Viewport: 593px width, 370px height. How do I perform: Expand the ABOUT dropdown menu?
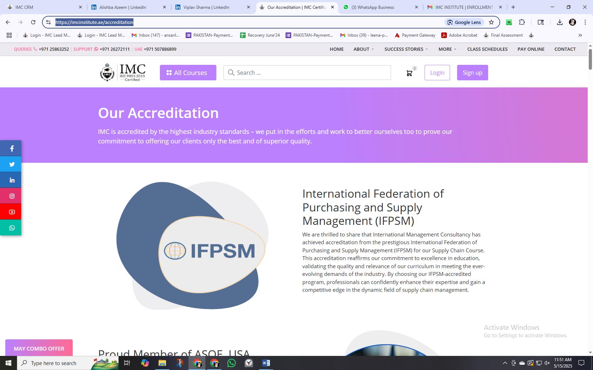[x=364, y=49]
